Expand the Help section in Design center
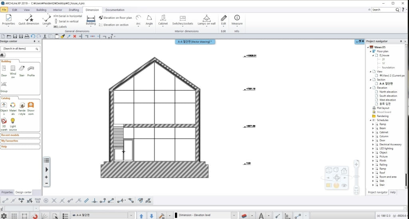The height and width of the screenshot is (219, 409). point(20,147)
